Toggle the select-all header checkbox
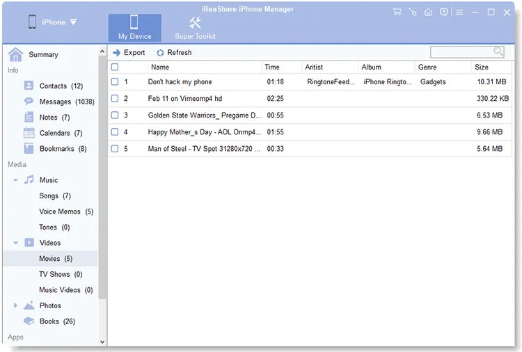Image resolution: width=522 pixels, height=352 pixels. pyautogui.click(x=115, y=67)
